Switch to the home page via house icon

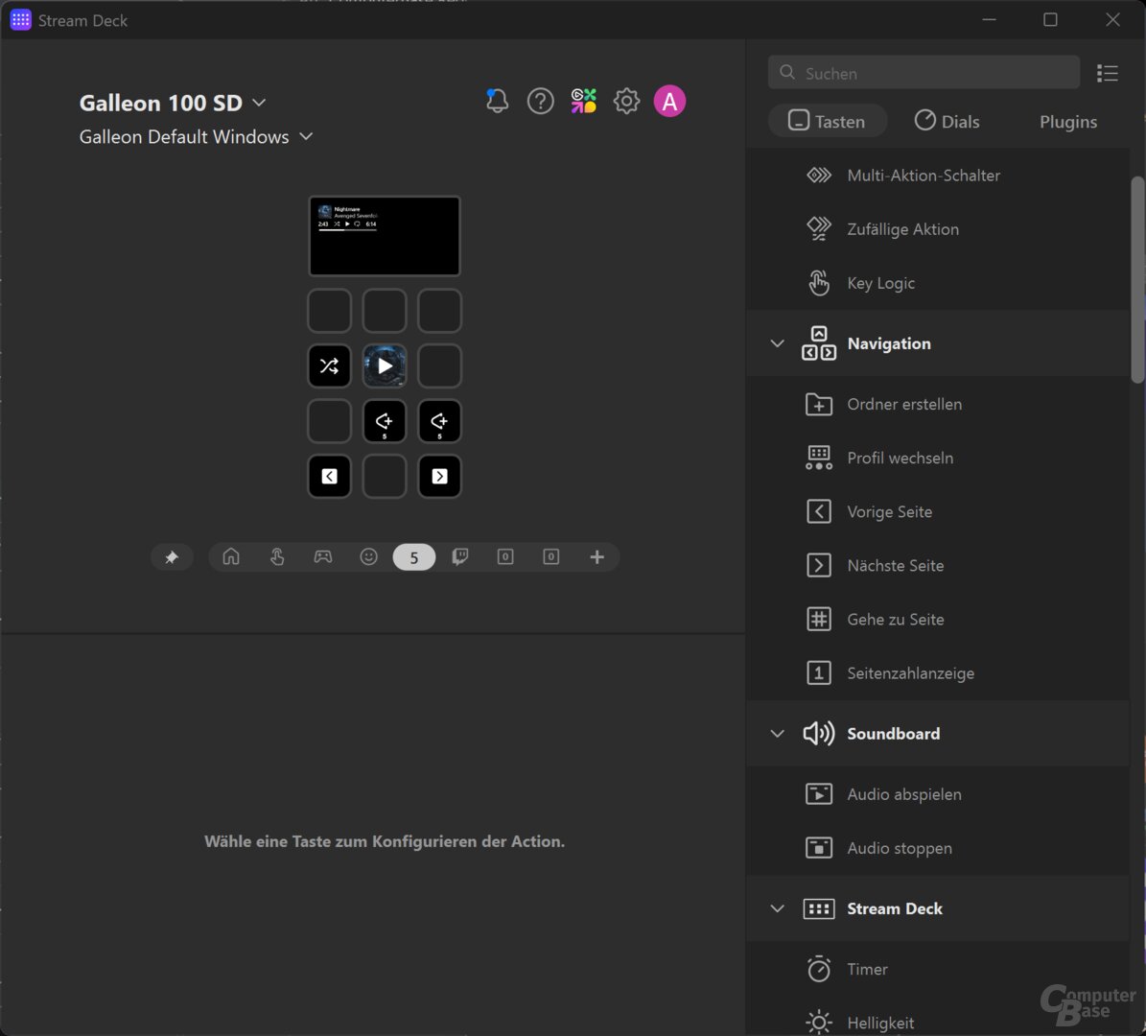point(231,556)
